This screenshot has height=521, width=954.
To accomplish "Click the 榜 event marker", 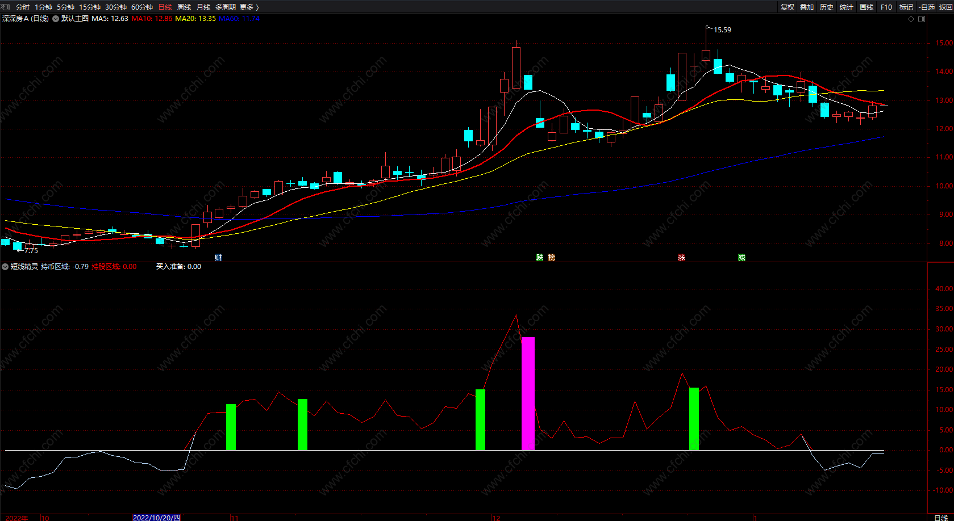I will coord(551,258).
